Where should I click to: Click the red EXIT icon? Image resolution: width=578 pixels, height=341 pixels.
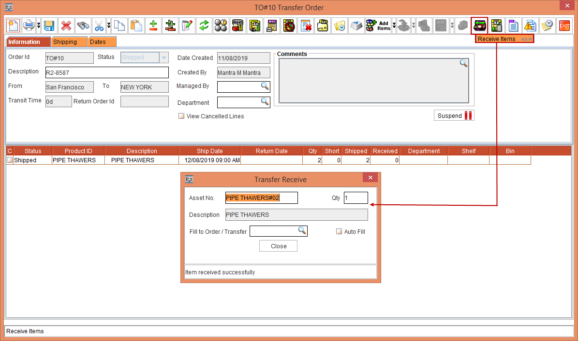click(564, 26)
